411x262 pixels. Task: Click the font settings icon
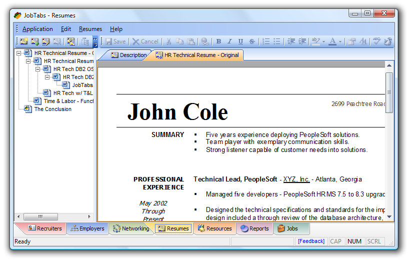[363, 41]
